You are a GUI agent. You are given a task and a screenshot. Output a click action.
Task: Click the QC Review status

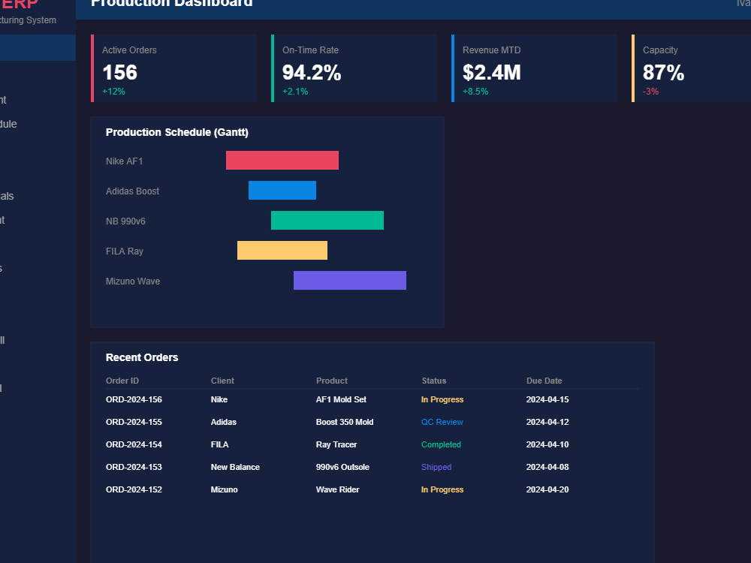tap(442, 422)
